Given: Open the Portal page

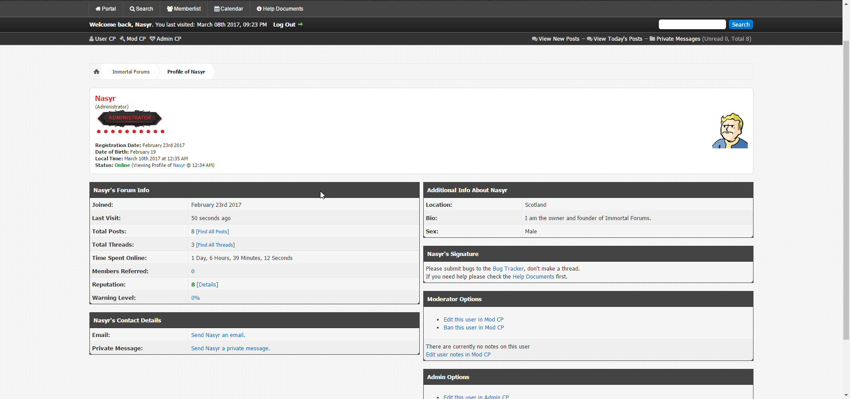Looking at the screenshot, I should click(105, 9).
